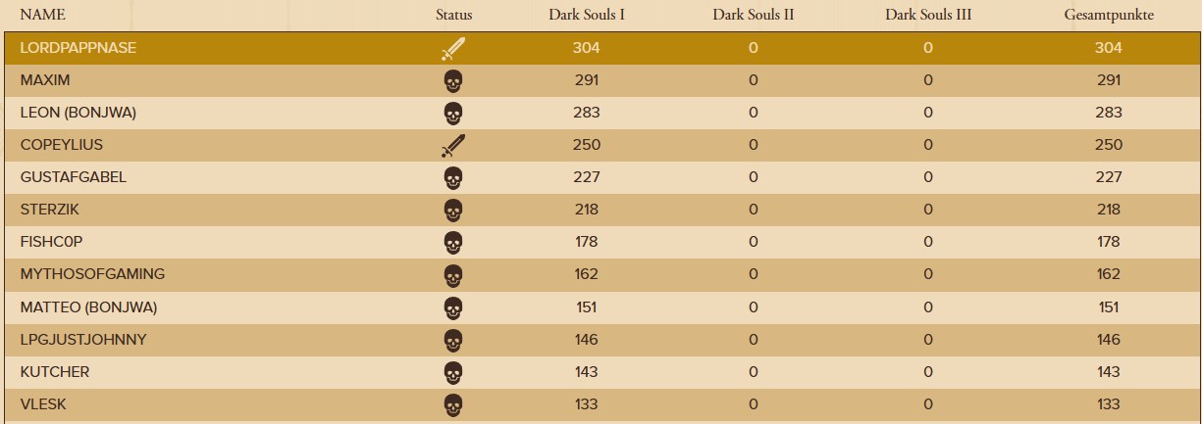The width and height of the screenshot is (1202, 424).
Task: Click the skull status icon for MAXIM
Action: 452,80
